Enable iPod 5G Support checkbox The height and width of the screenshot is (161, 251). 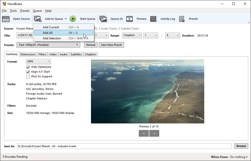coord(28,77)
